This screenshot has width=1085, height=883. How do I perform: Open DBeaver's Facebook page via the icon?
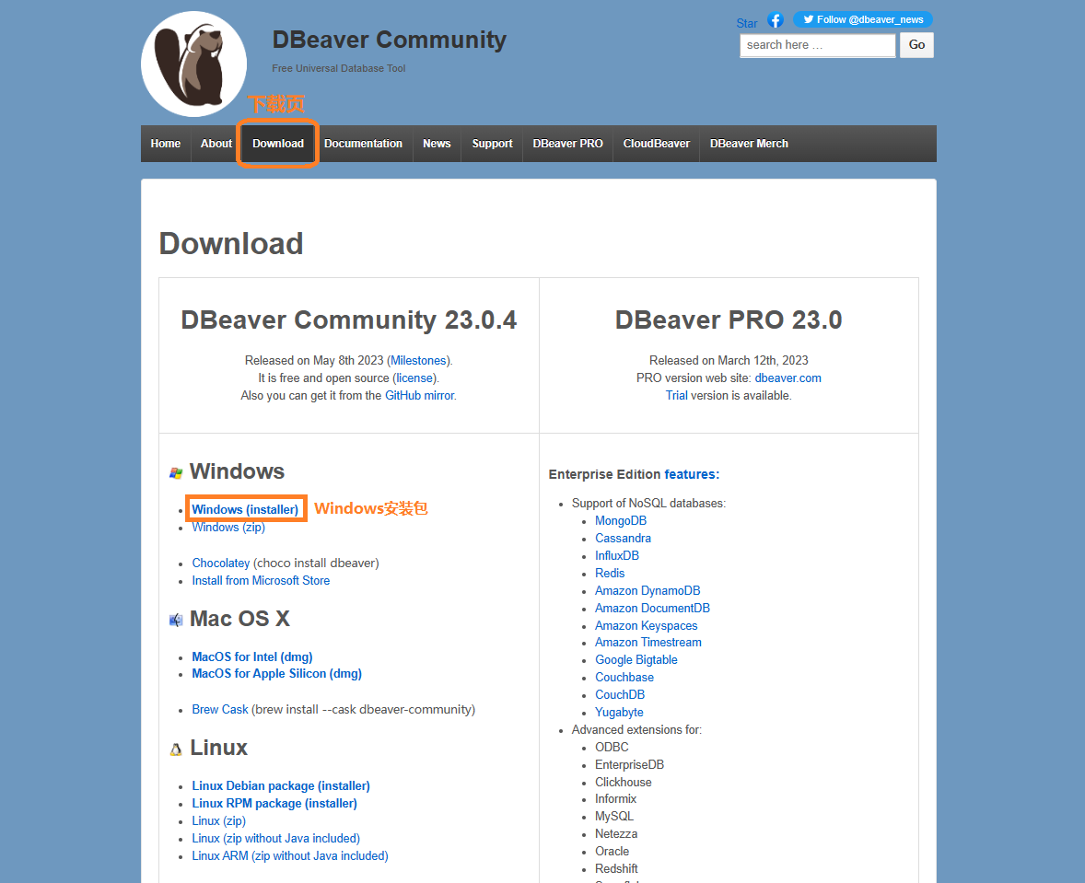[775, 18]
